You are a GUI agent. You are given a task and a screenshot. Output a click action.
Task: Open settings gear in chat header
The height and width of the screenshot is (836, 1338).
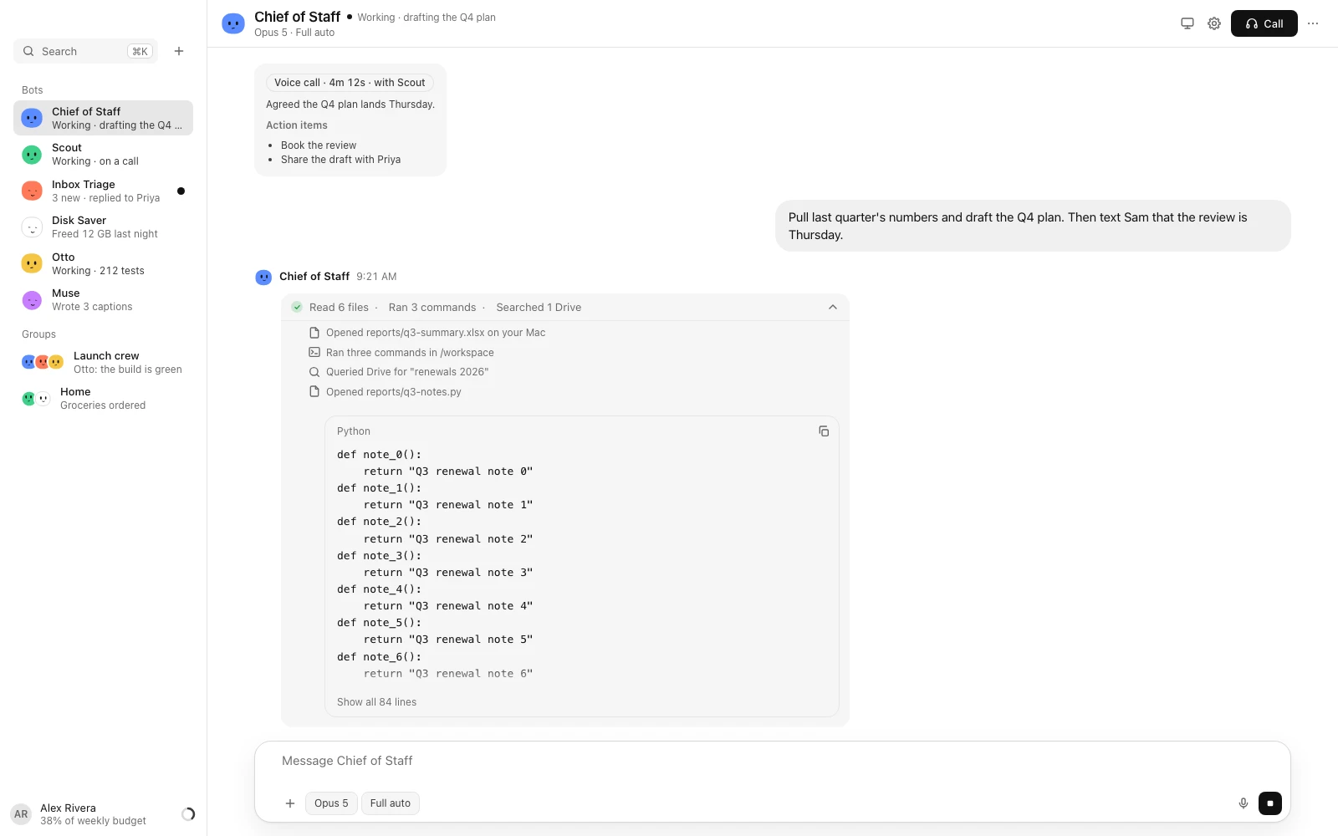1214,23
